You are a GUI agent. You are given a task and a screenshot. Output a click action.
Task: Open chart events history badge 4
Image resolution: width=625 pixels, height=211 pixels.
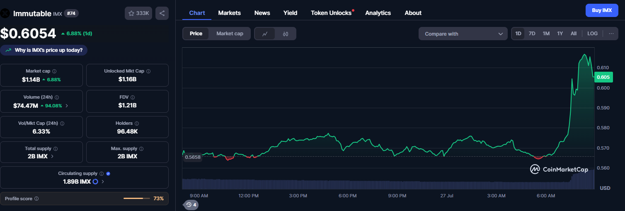pos(191,205)
